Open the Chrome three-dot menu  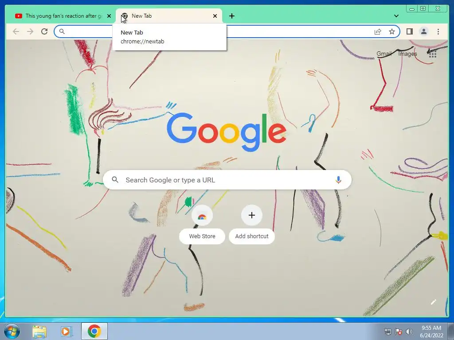(438, 31)
